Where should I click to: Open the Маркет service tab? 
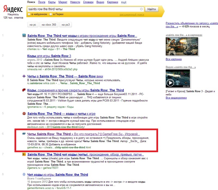pos(63,2)
